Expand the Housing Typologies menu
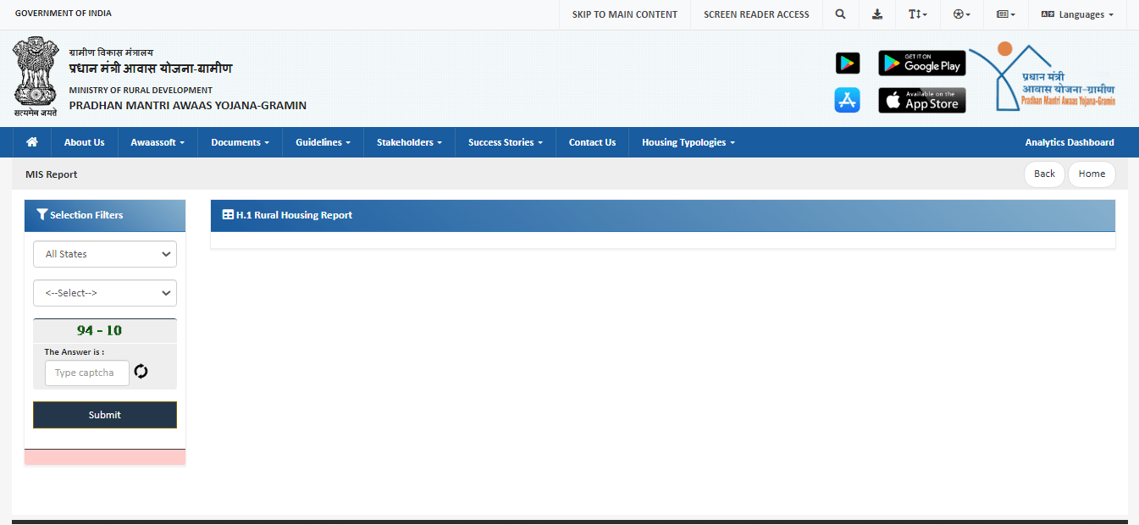The width and height of the screenshot is (1139, 525). click(688, 142)
